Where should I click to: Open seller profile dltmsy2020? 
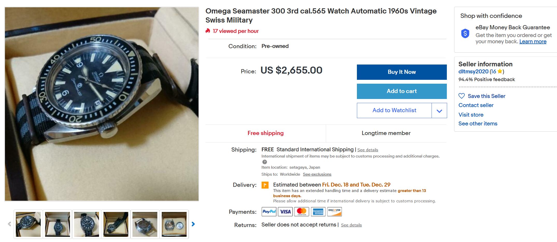473,72
